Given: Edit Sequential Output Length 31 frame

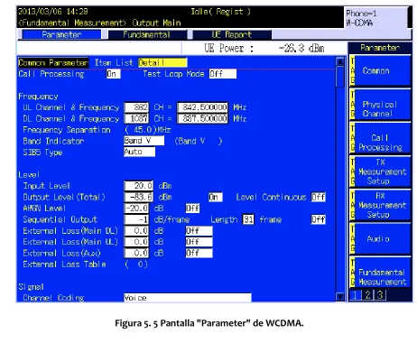Looking at the screenshot, I should click(248, 219).
